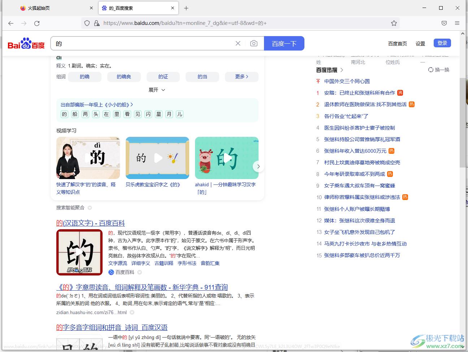Image resolution: width=468 pixels, height=352 pixels.
Task: Click next arrow in video carousel
Action: (258, 166)
